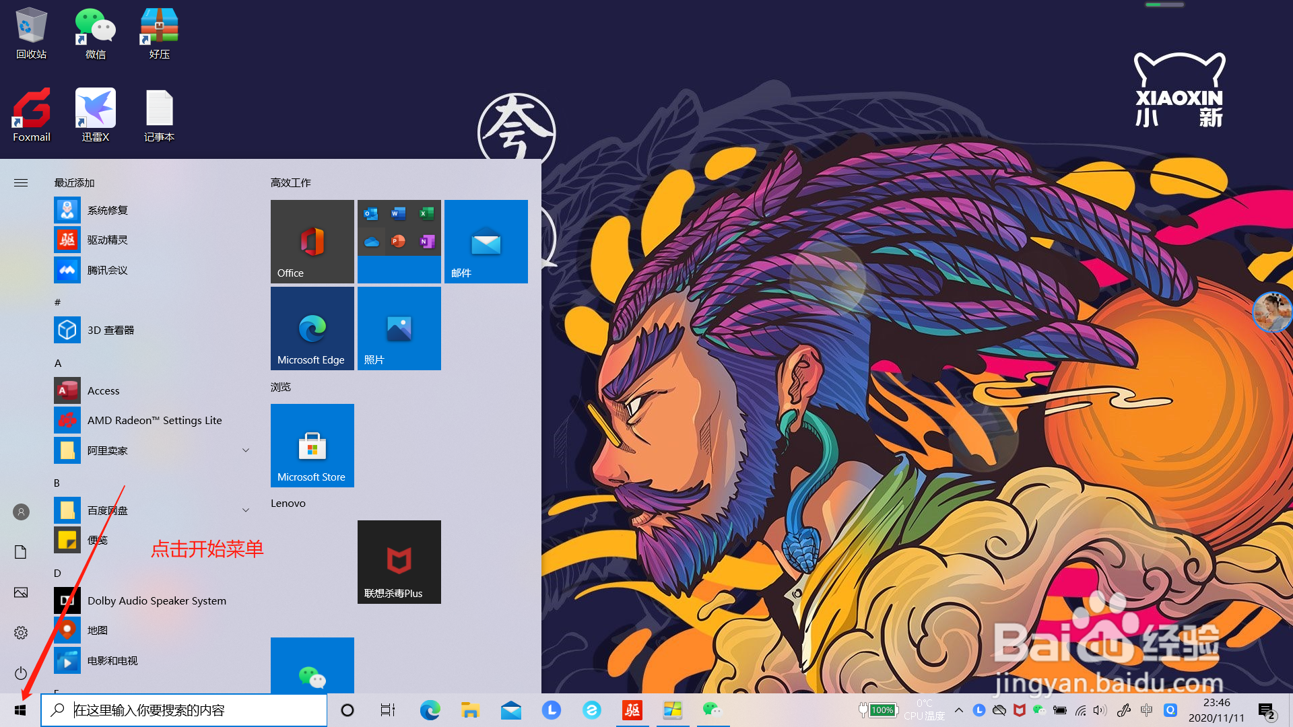Click the power button in Start menu
Viewport: 1293px width, 727px height.
pyautogui.click(x=21, y=673)
